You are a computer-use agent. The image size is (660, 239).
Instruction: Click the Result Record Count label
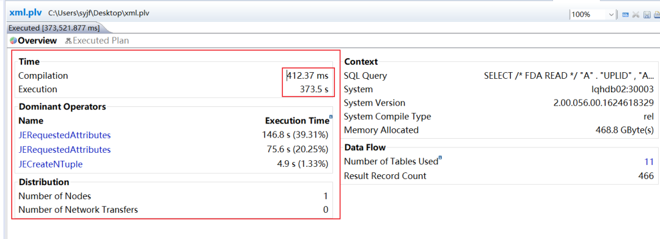coord(385,176)
